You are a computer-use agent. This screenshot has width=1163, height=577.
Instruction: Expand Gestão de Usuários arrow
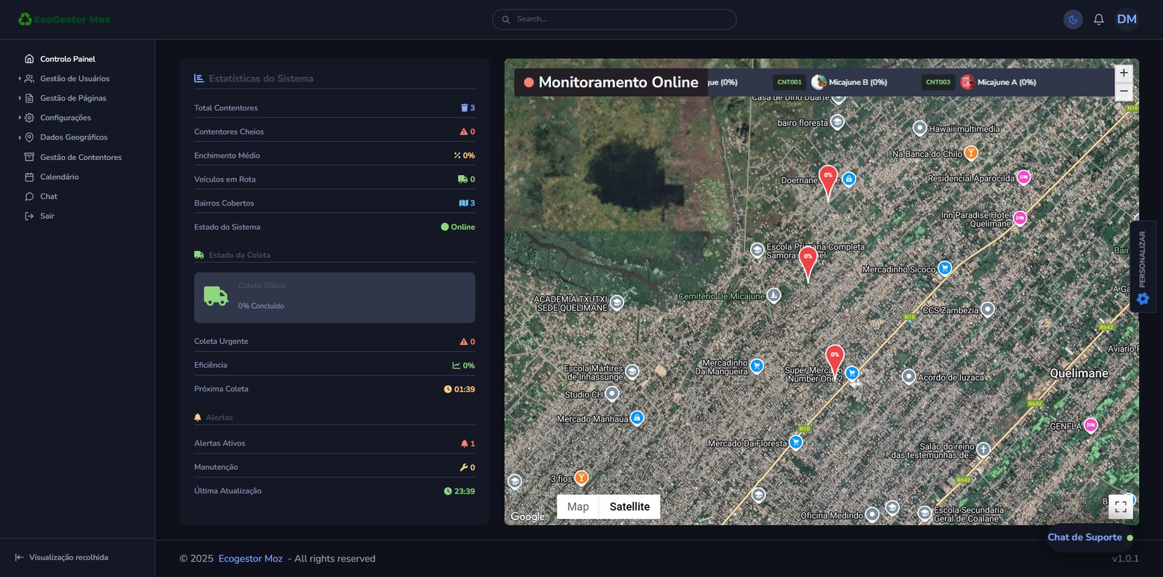(x=20, y=78)
